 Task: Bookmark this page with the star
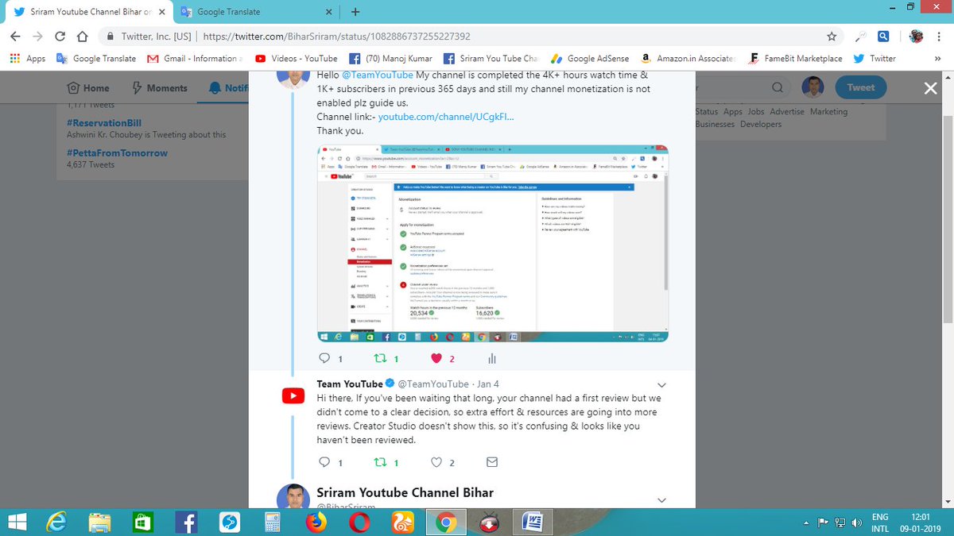(x=832, y=37)
